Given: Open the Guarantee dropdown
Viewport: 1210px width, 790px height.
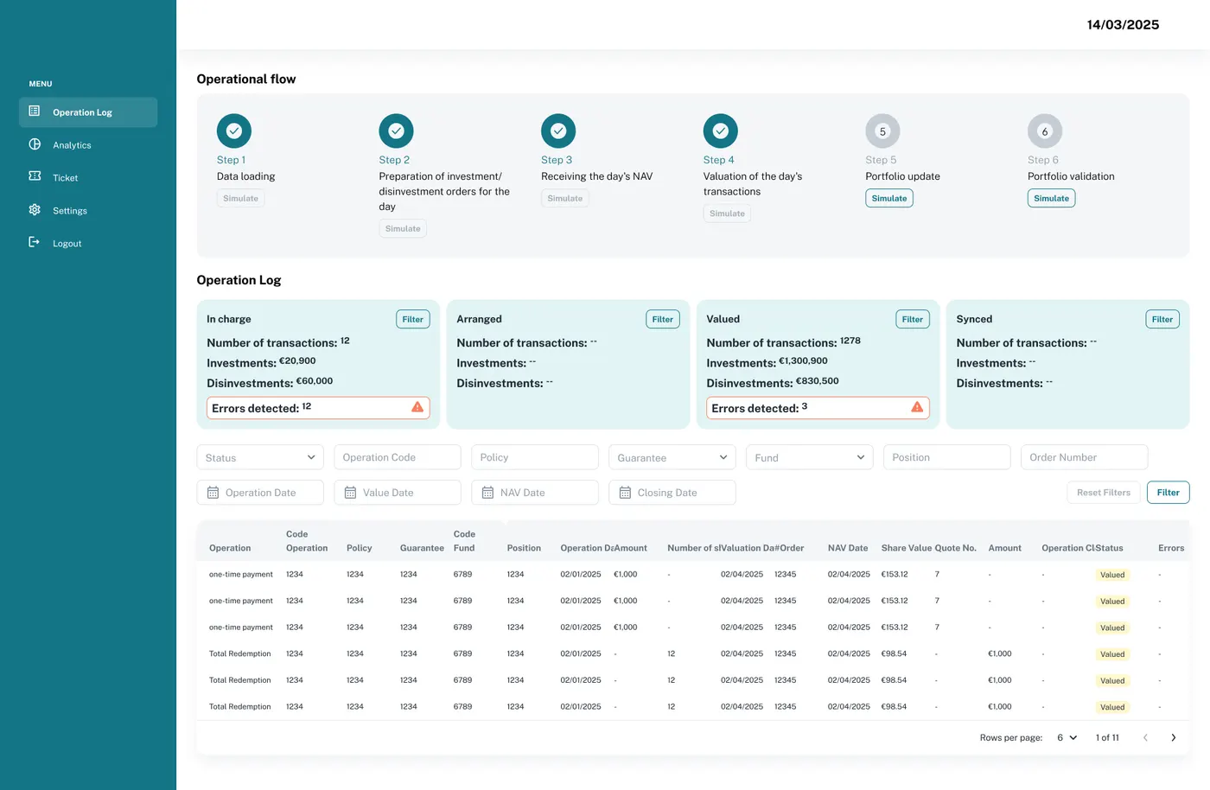Looking at the screenshot, I should click(x=672, y=457).
